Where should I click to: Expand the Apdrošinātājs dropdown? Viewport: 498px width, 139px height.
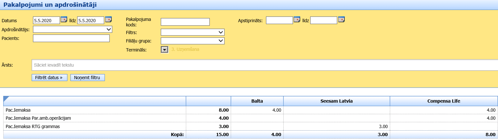[72, 29]
